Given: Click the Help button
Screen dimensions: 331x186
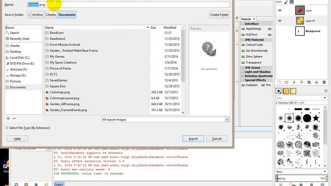Looking at the screenshot, I should pos(17,139).
